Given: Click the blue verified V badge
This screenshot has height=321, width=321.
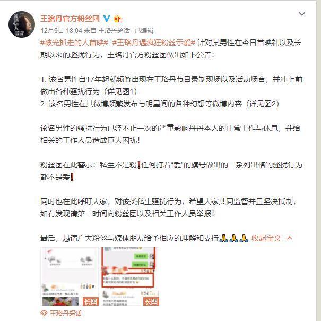Looking at the screenshot, I should (107, 19).
